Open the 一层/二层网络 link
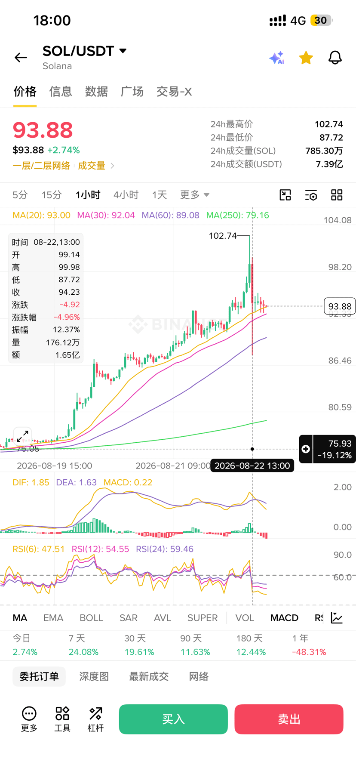The image size is (356, 771). point(41,166)
